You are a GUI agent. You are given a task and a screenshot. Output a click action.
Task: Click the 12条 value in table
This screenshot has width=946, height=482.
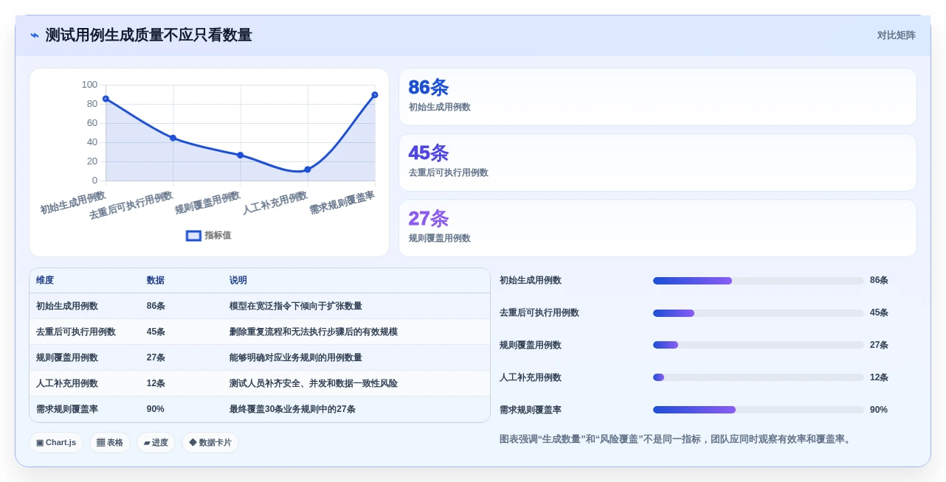(x=156, y=383)
